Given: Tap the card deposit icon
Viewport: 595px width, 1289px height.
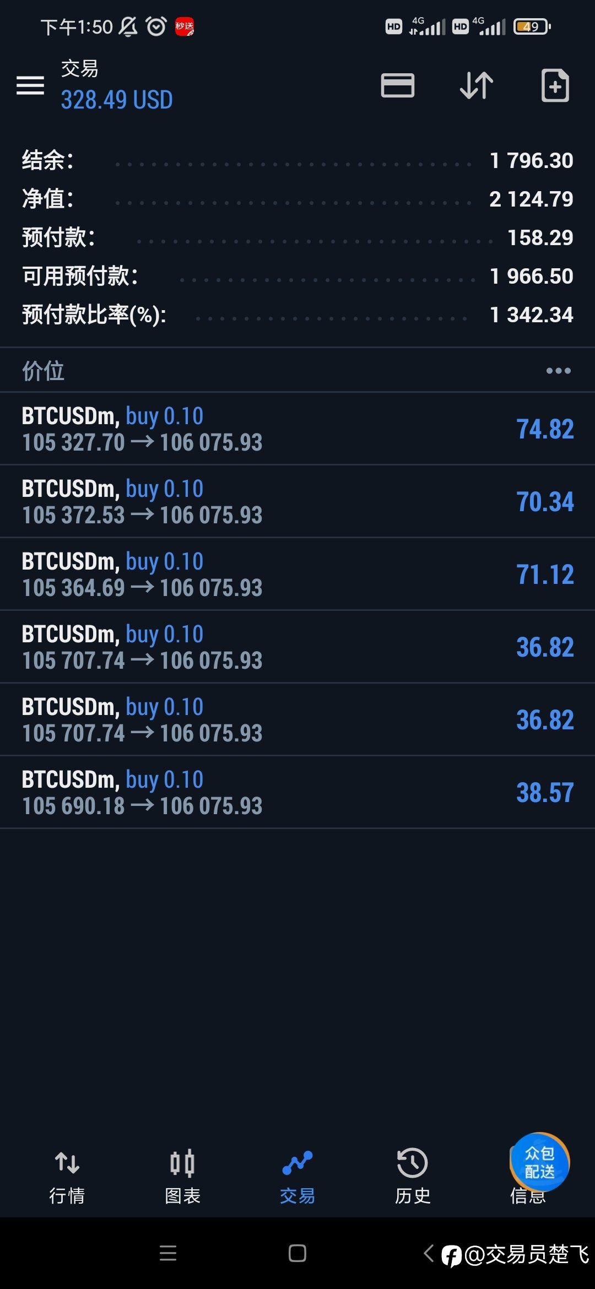Looking at the screenshot, I should point(398,85).
